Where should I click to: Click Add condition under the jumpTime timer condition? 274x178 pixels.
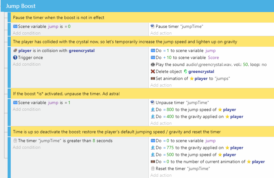click(27, 148)
